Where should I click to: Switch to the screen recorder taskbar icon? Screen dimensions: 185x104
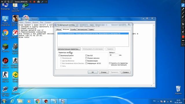tap(46, 101)
